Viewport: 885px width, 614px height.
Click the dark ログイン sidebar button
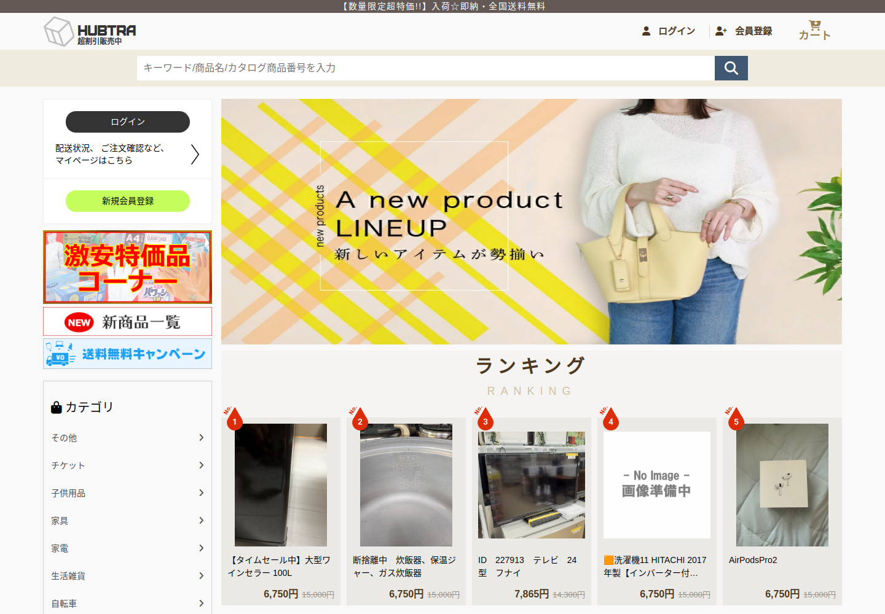click(128, 122)
